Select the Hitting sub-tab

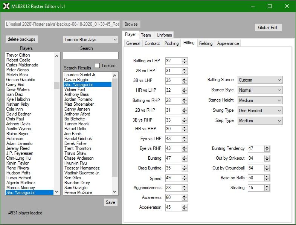pos(189,43)
